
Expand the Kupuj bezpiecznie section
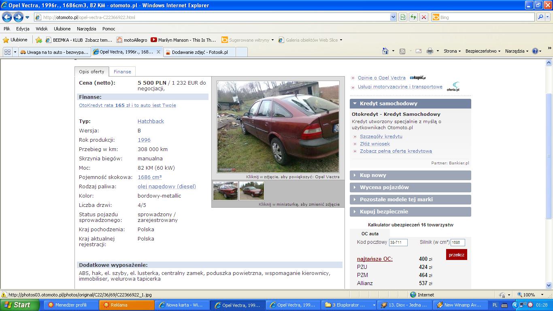click(x=410, y=212)
